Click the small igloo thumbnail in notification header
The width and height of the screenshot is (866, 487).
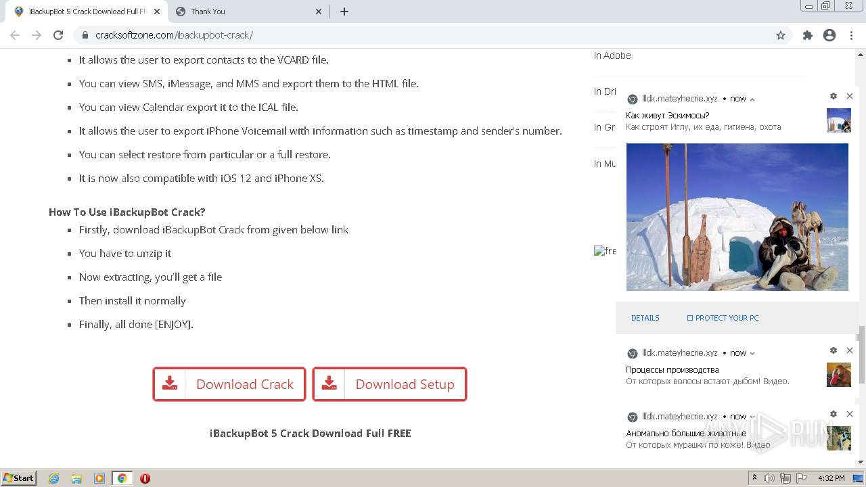coord(839,120)
